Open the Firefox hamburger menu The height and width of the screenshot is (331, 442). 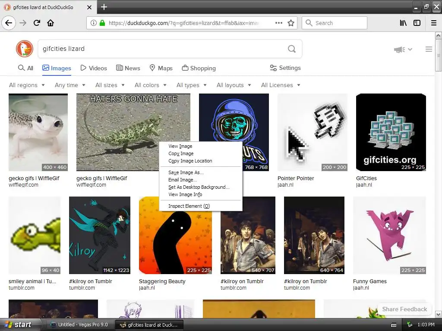pyautogui.click(x=434, y=23)
